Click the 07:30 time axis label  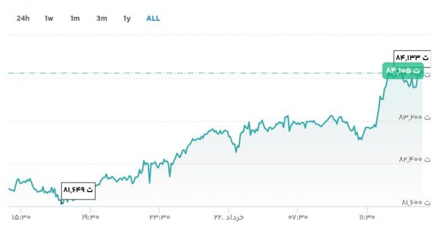pos(298,217)
